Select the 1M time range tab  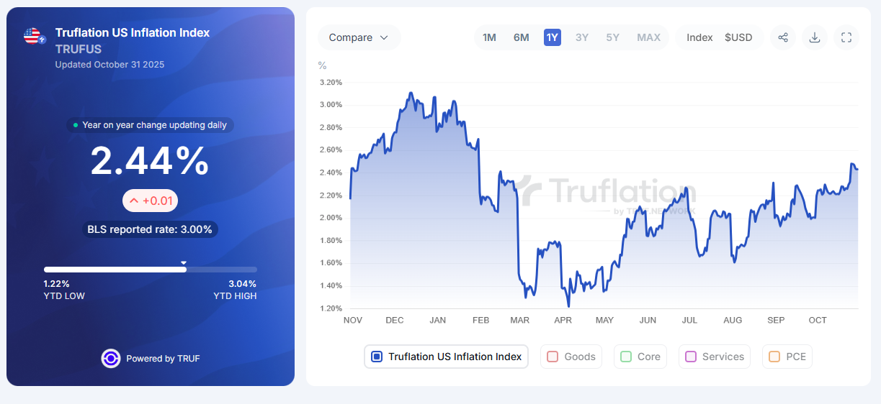489,37
